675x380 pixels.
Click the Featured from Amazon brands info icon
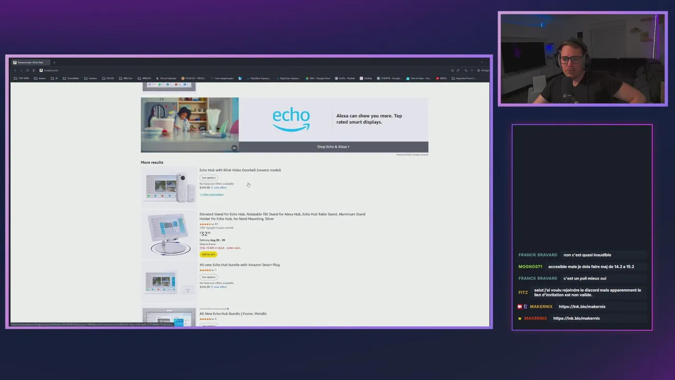pos(228,309)
